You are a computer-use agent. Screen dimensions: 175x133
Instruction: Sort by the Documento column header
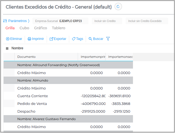(26, 57)
